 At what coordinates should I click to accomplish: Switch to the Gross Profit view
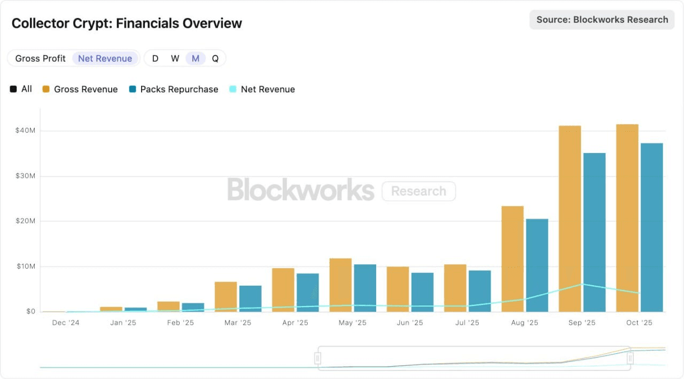40,58
